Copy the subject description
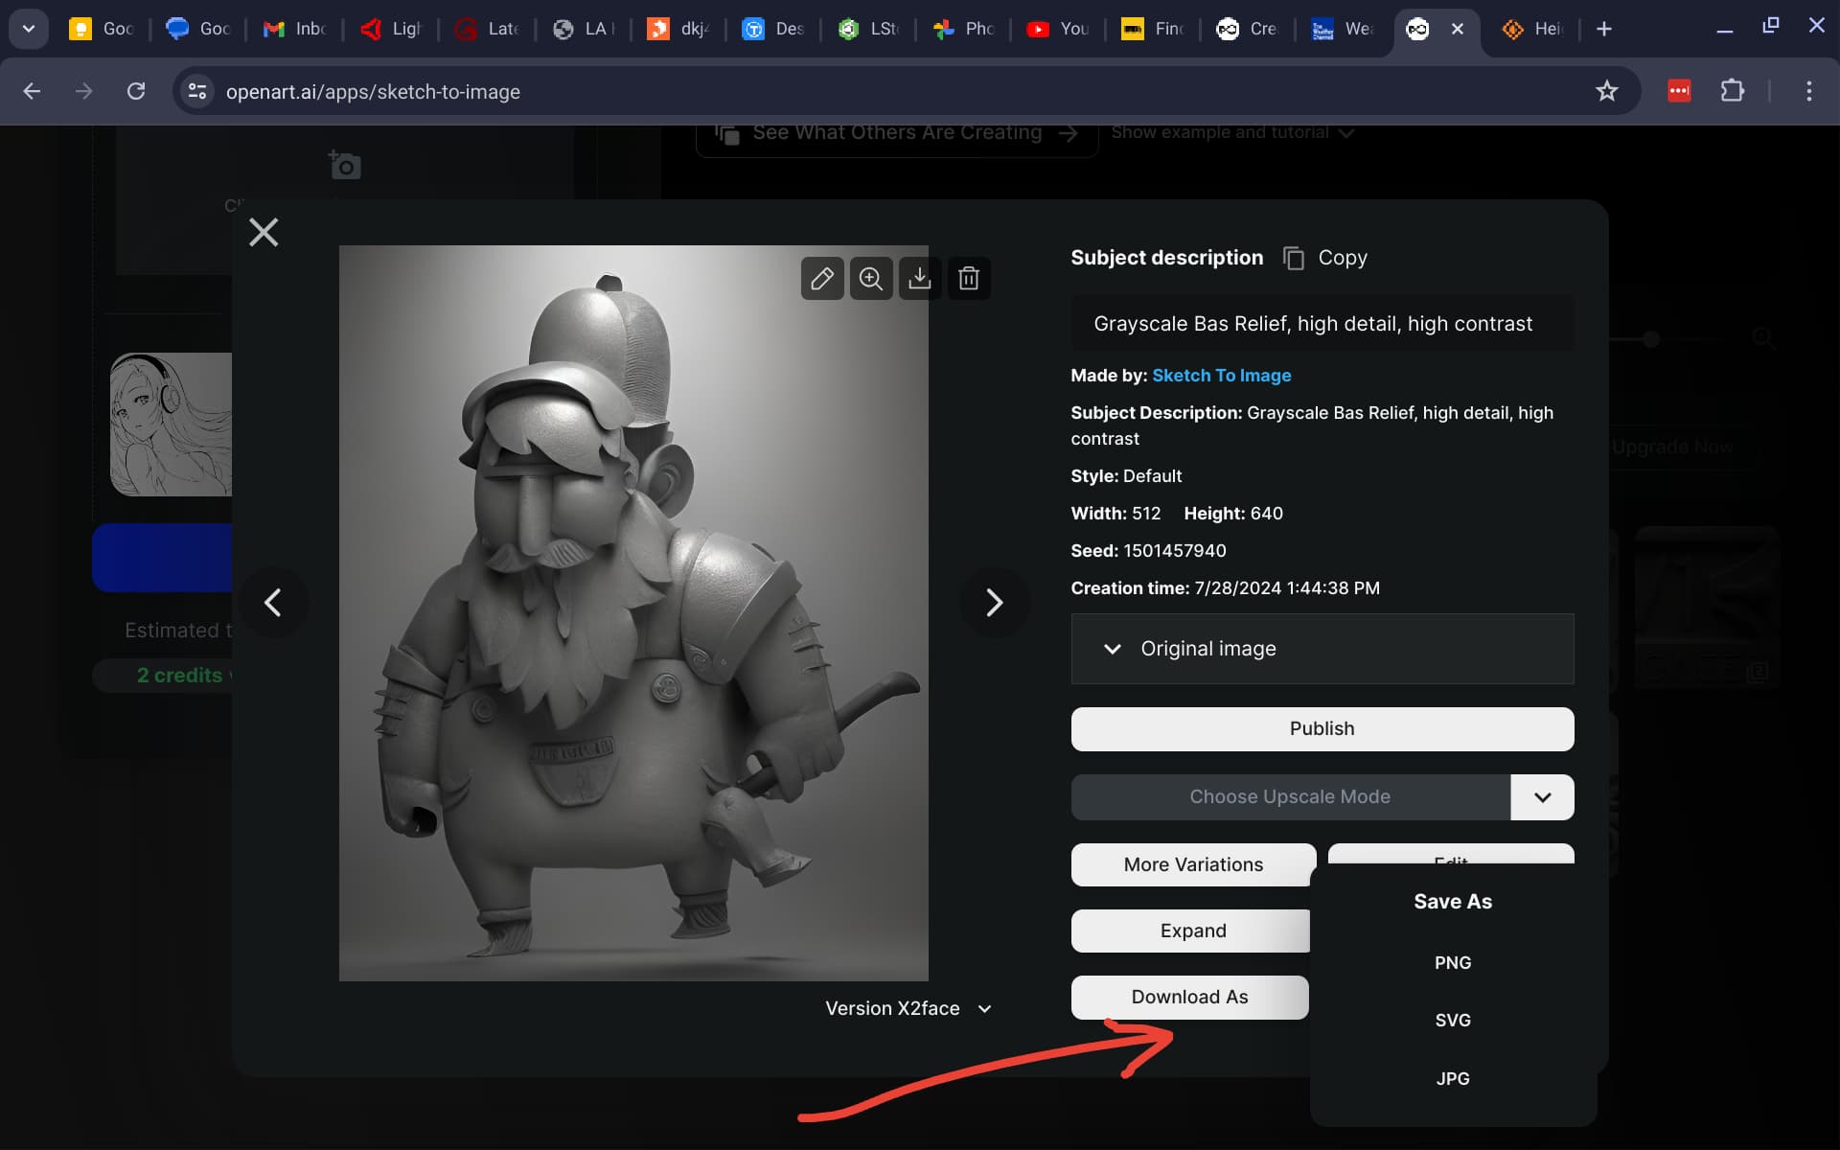 (1325, 258)
